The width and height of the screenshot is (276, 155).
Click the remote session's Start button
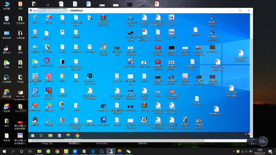(x=33, y=135)
